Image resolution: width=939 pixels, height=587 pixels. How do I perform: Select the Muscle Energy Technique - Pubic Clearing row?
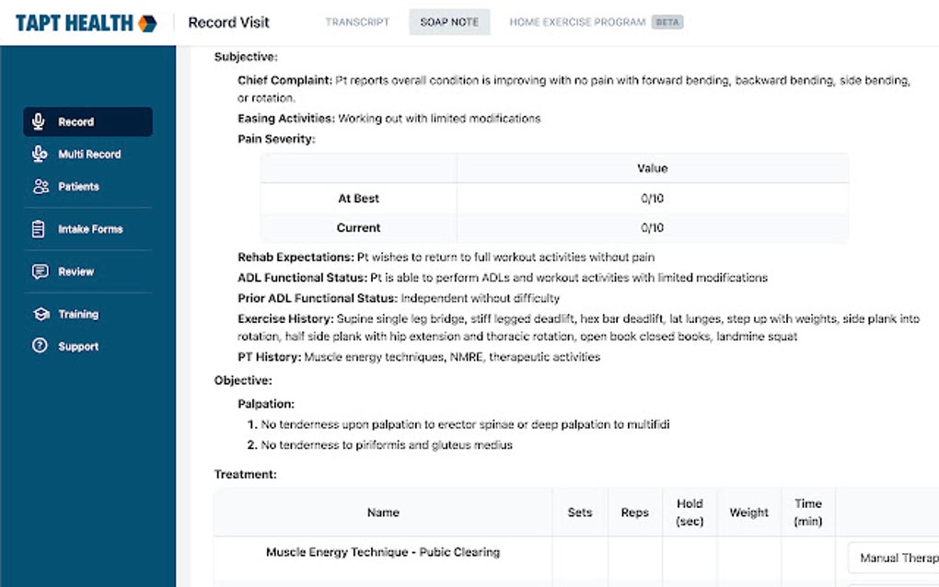(x=383, y=552)
